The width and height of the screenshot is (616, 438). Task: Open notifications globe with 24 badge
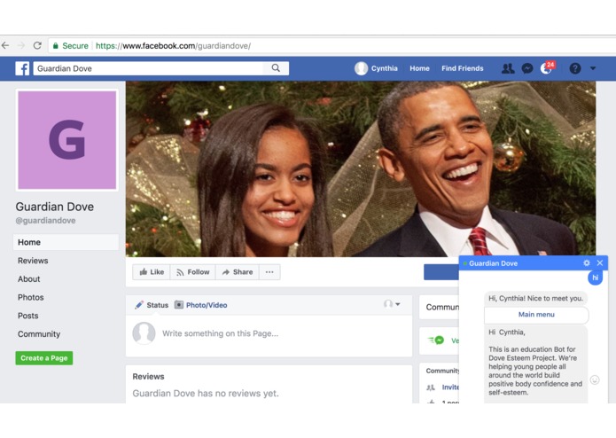(547, 68)
